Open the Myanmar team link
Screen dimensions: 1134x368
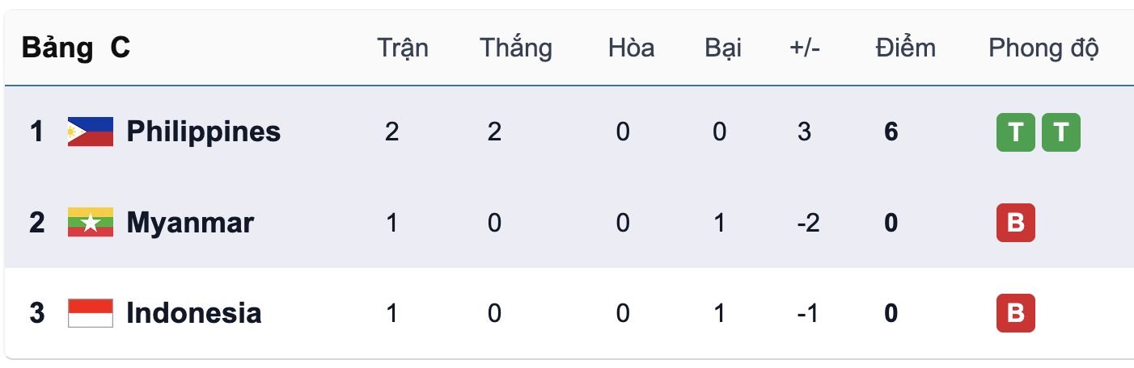click(190, 222)
